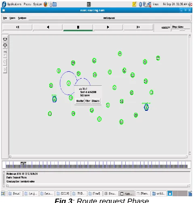Switch to the 'nam...' taskbar window
The image size is (194, 203).
point(127,194)
